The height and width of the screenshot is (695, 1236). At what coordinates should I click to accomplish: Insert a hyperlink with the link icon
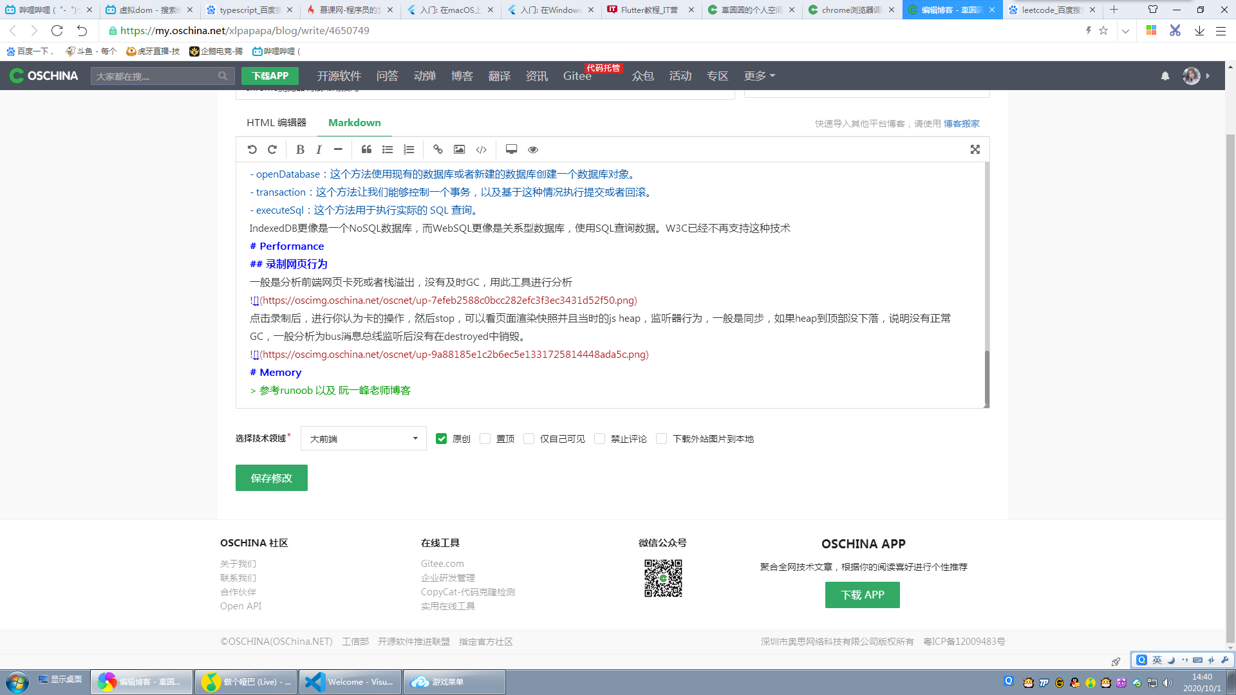[x=438, y=149]
